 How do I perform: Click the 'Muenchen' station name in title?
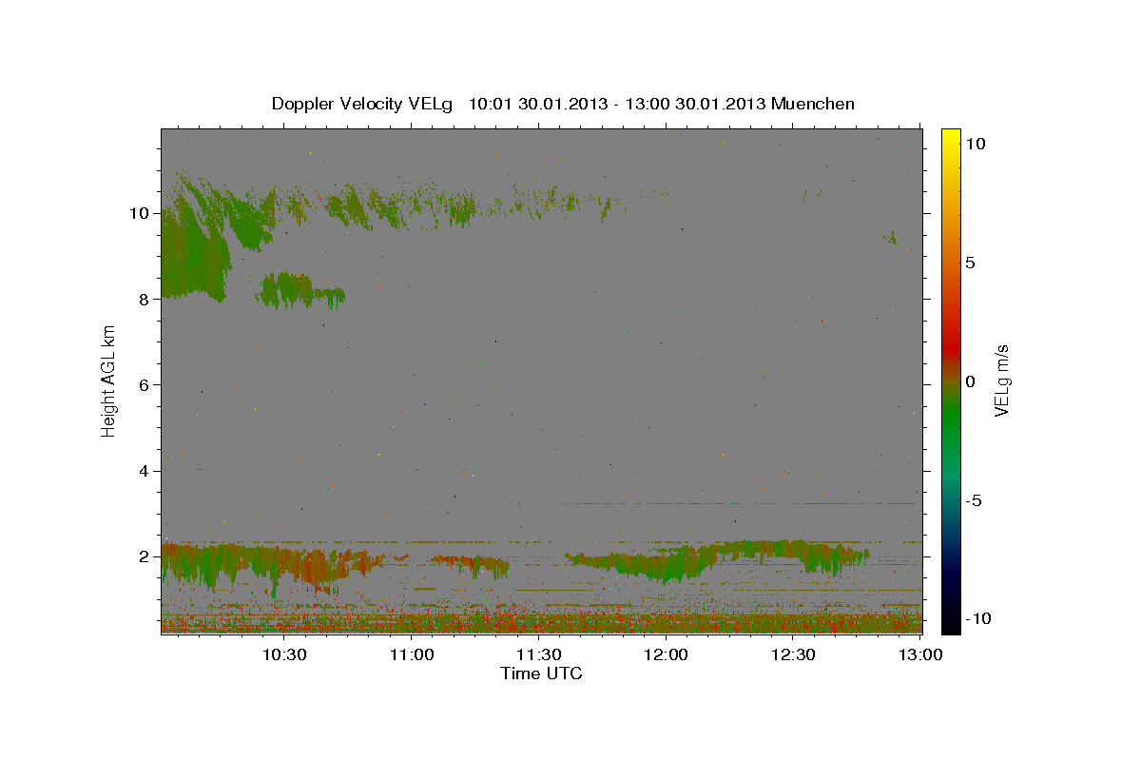(814, 104)
